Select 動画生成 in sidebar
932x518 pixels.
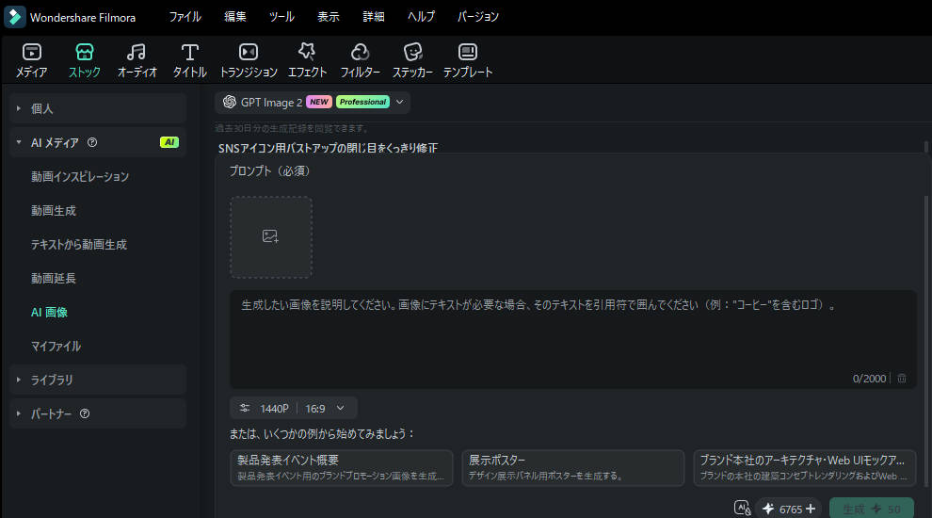pyautogui.click(x=54, y=211)
